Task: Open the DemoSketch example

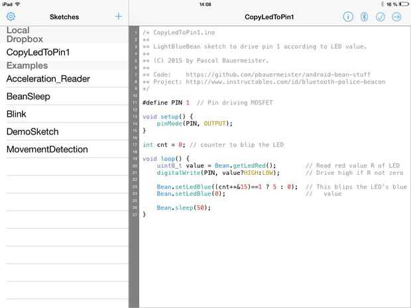Action: 32,132
